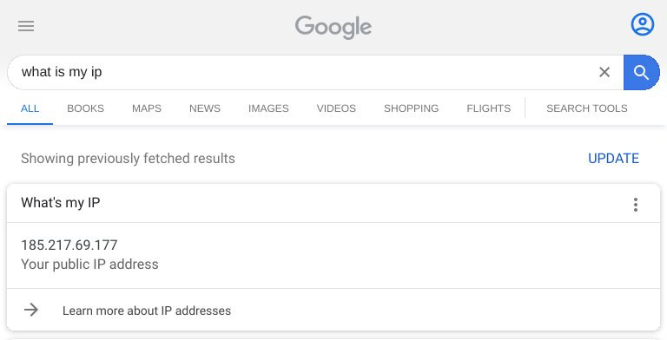Click UPDATE to refresh results
Viewport: 667px width, 340px height.
613,159
